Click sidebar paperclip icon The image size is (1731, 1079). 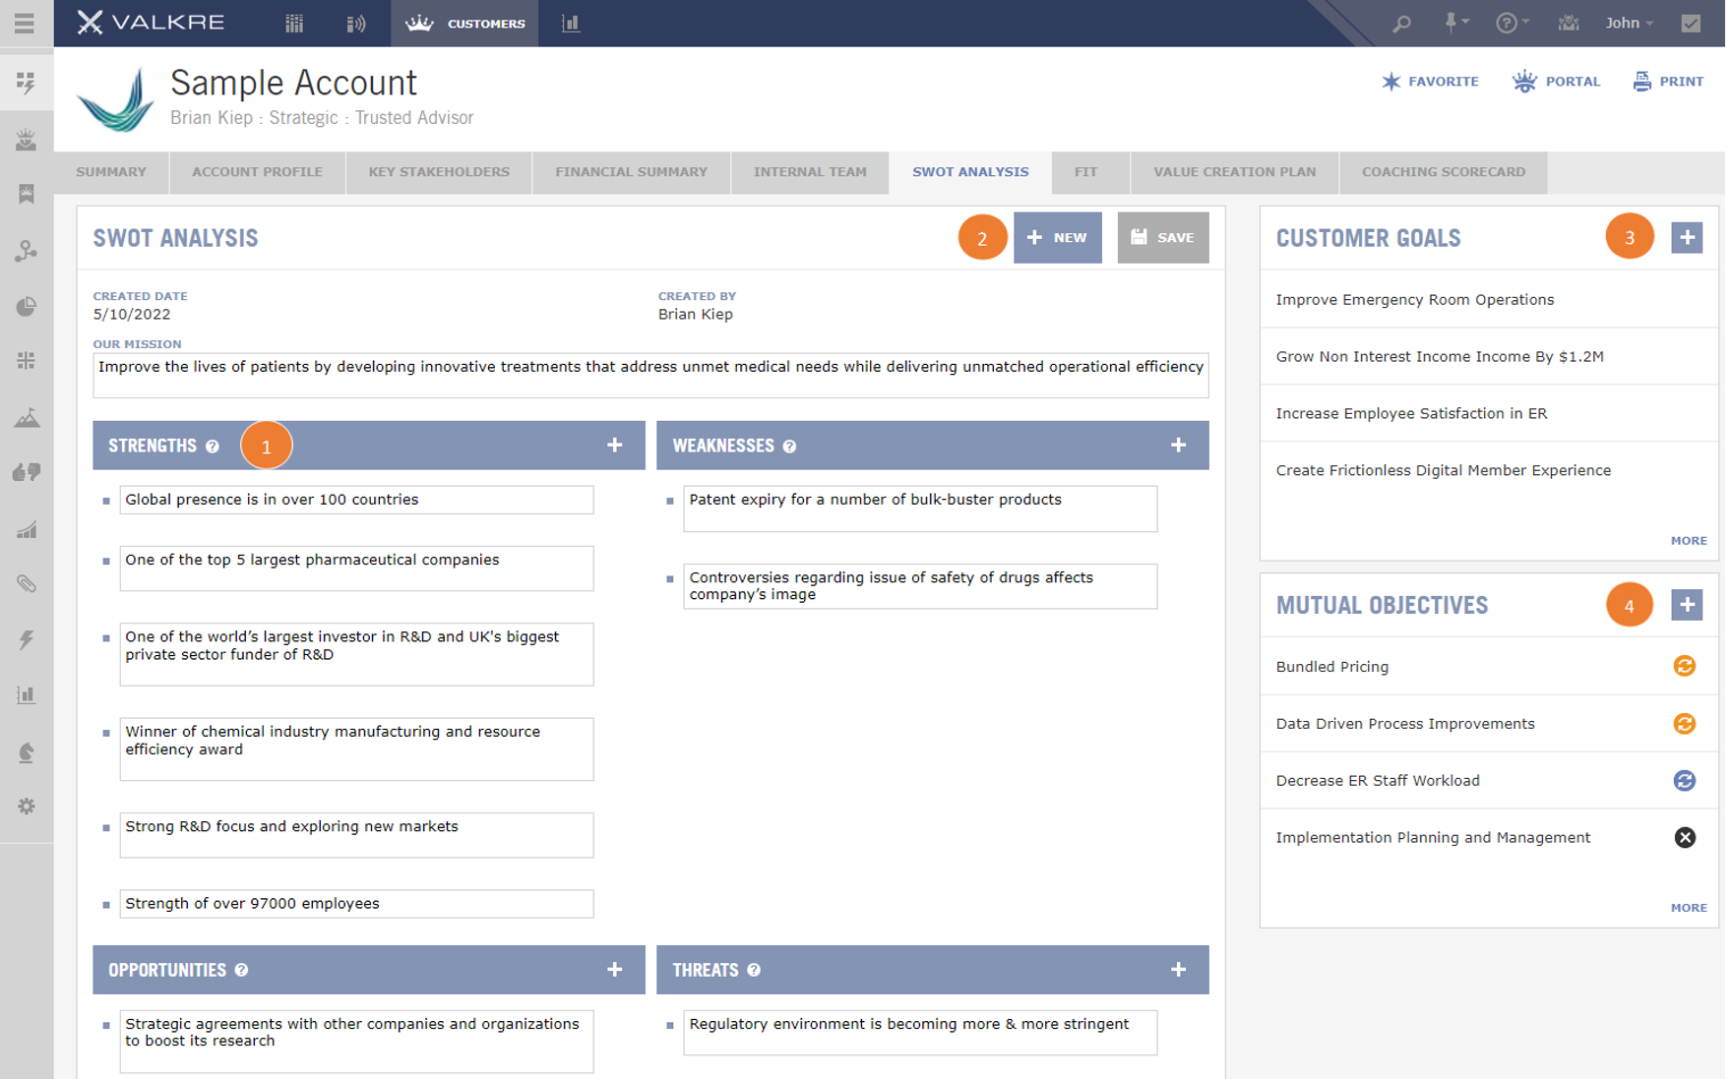27,584
